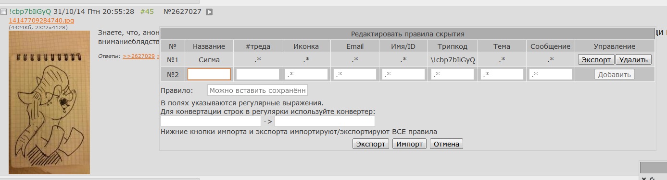This screenshot has height=180, width=667.
Task: Click the Сообщение field in row №2
Action: [551, 74]
